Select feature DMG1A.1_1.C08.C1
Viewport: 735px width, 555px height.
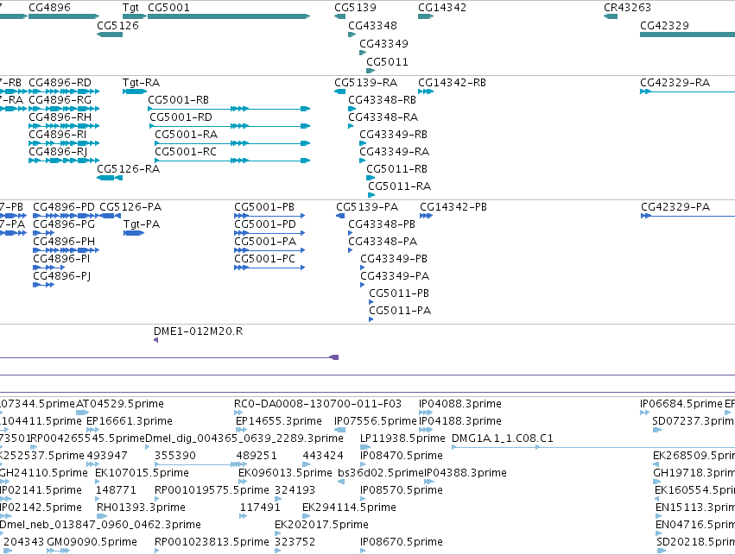point(503,438)
